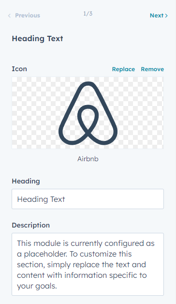Click the Heading field label
Viewport: 176px width, 304px height.
click(x=26, y=181)
